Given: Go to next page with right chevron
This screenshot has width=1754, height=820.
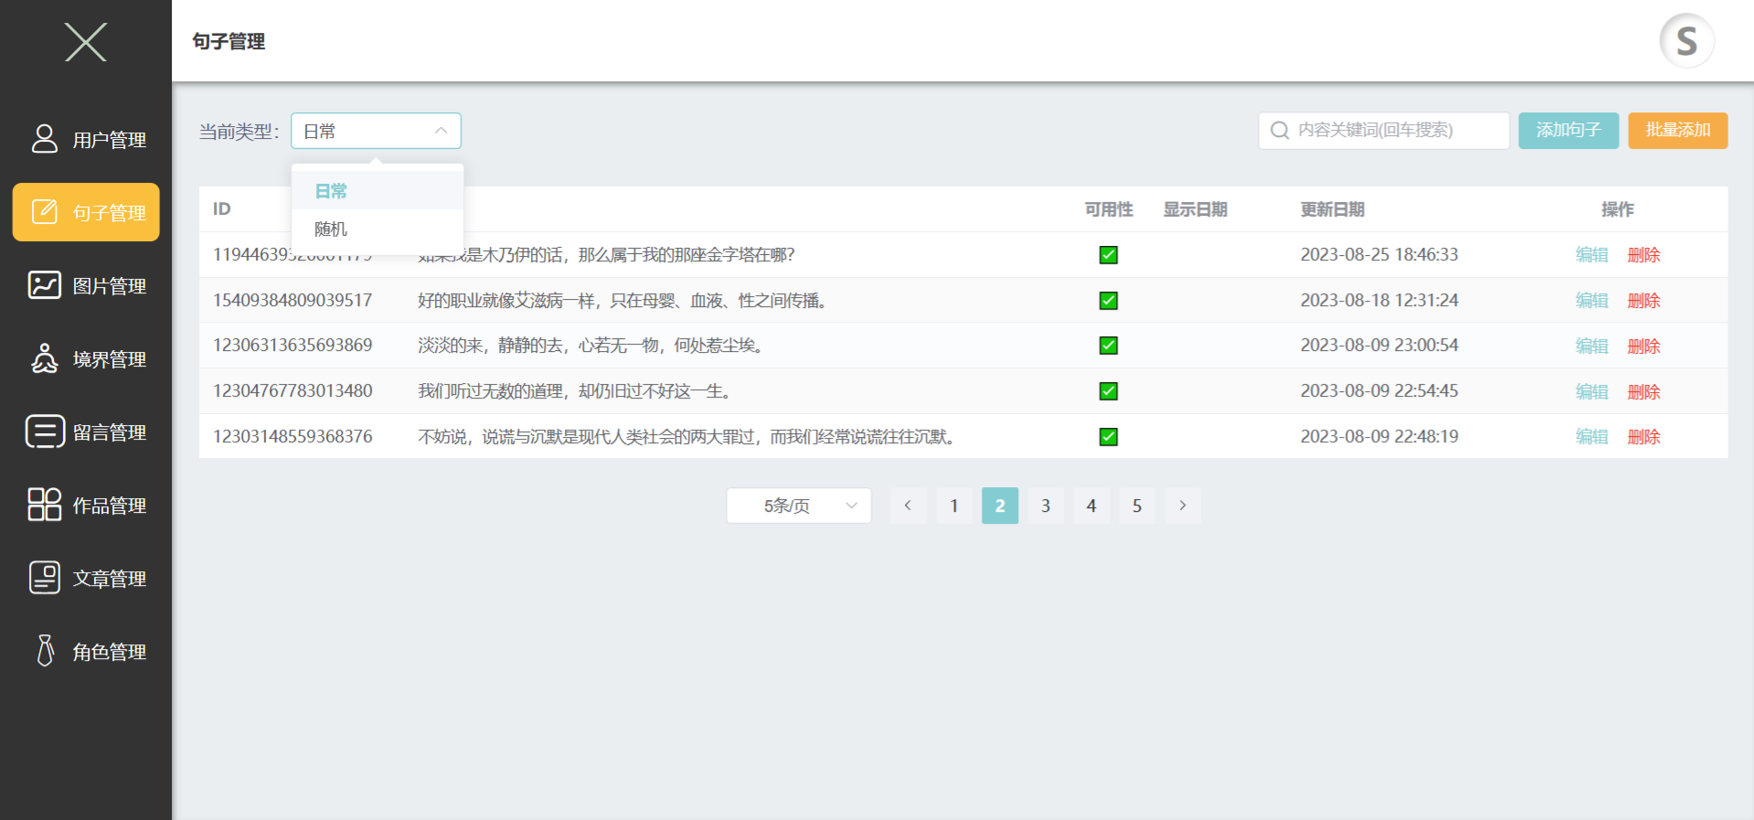Looking at the screenshot, I should click(x=1183, y=506).
